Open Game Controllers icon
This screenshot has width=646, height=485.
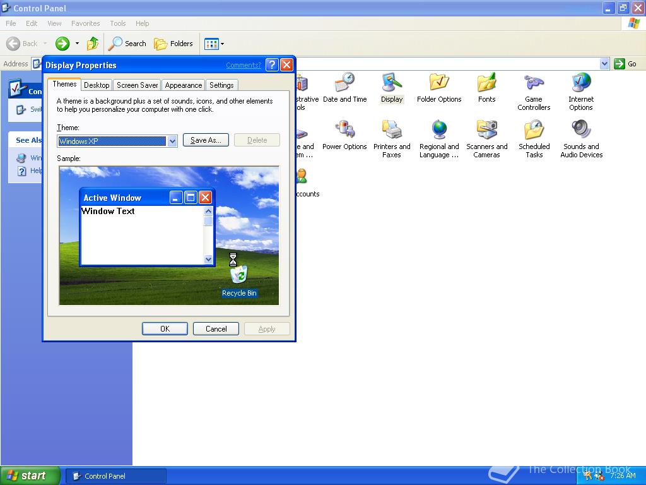(534, 92)
